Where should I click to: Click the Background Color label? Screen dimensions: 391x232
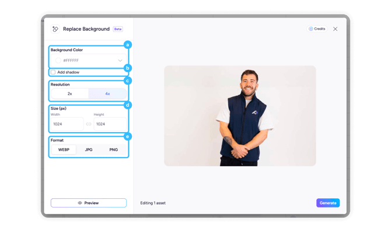click(x=67, y=50)
